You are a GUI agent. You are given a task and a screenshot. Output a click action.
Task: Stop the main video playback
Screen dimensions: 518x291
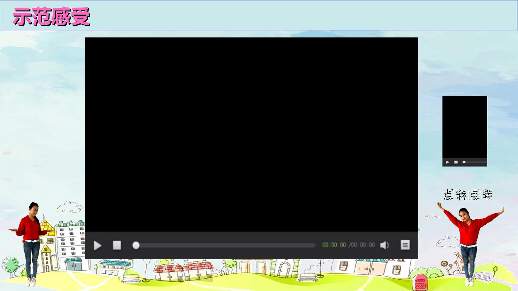[x=117, y=245]
